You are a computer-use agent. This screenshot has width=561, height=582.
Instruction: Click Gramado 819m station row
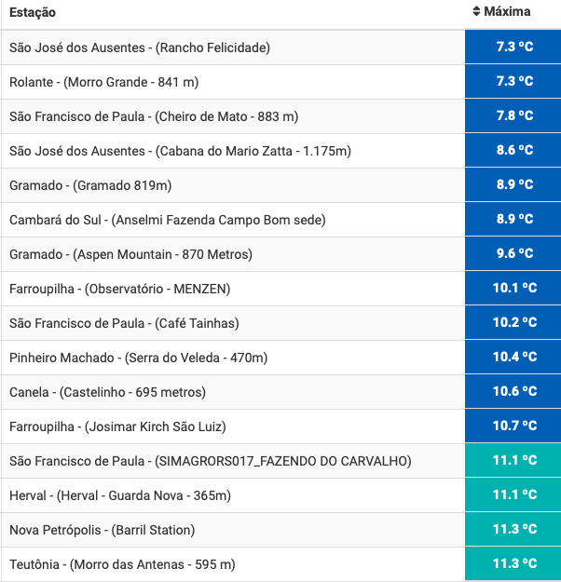(x=280, y=185)
